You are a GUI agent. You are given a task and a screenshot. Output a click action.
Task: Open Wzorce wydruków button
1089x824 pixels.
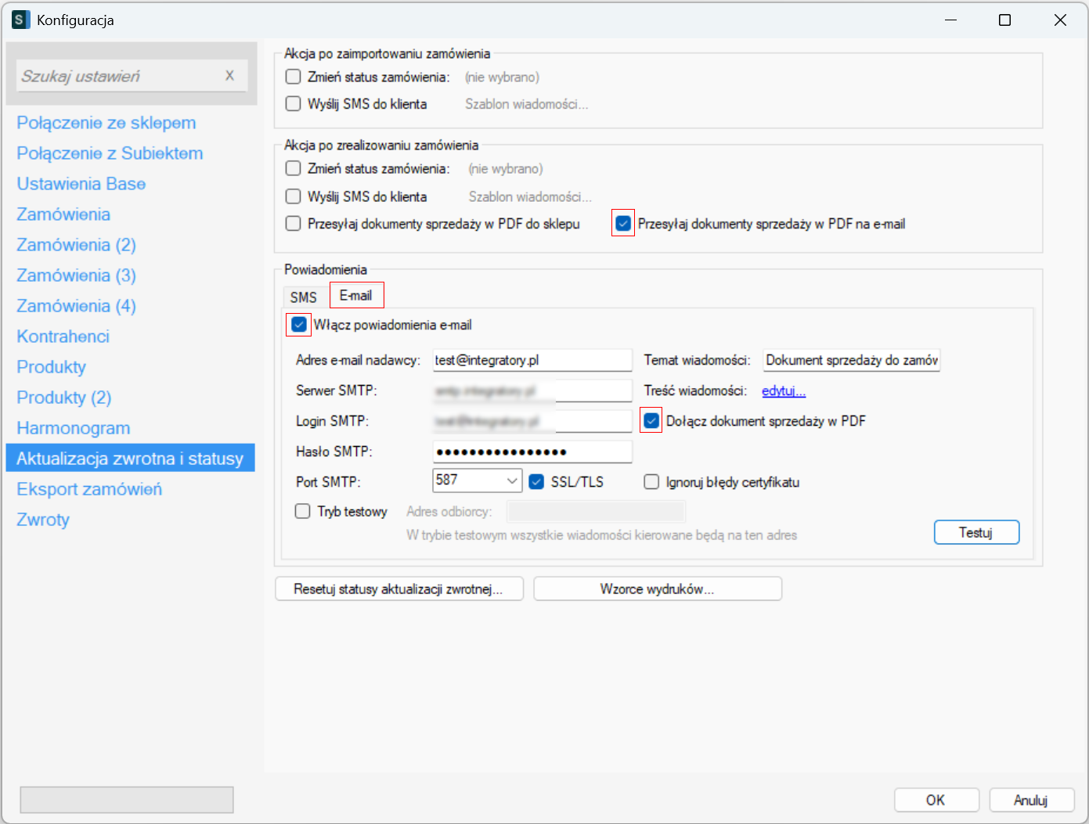point(658,589)
